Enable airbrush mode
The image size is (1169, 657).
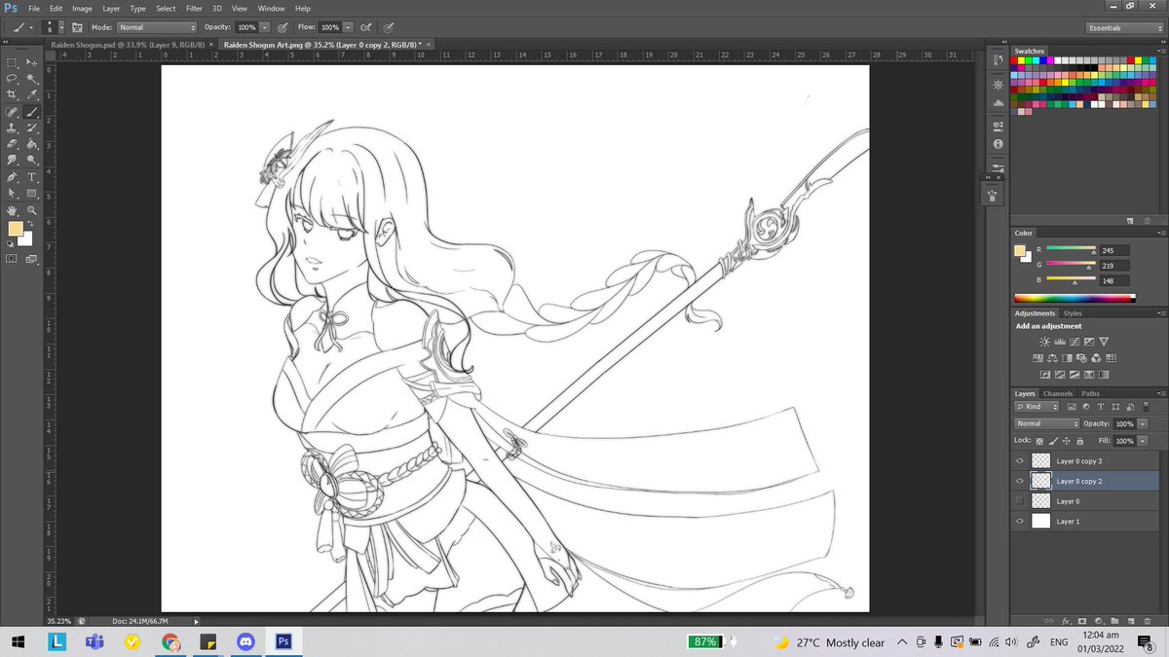(365, 28)
